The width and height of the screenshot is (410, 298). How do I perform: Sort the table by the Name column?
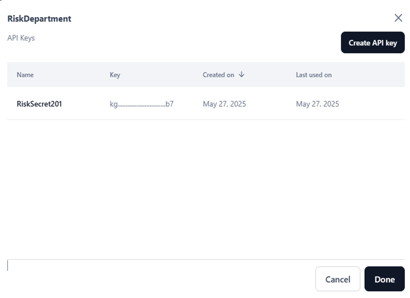tap(25, 74)
